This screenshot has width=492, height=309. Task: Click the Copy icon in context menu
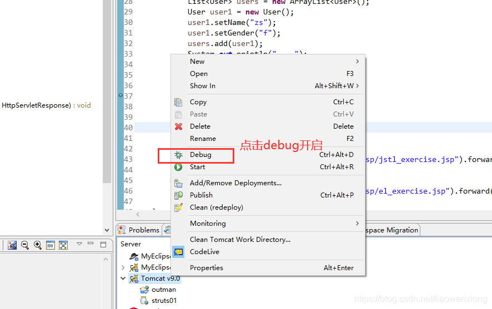click(x=178, y=102)
